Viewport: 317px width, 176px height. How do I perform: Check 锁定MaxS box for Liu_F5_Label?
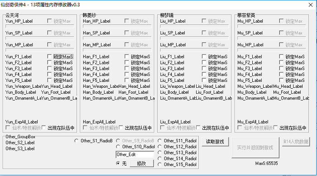coord(204,80)
